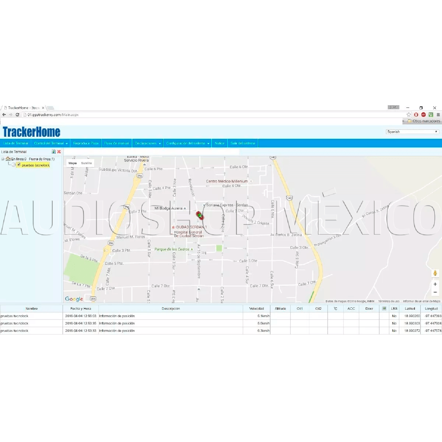Collapse the terminal group tree node
This screenshot has height=442, width=442.
[3, 159]
